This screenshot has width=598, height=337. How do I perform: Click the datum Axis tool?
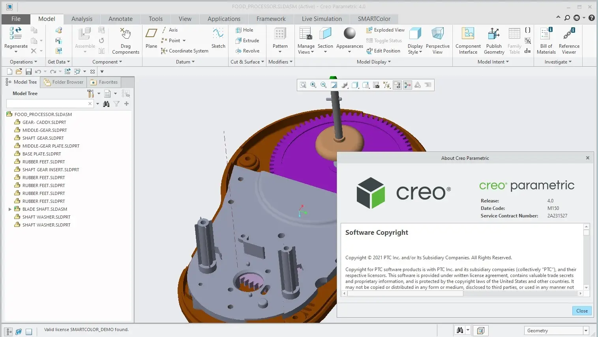point(170,30)
